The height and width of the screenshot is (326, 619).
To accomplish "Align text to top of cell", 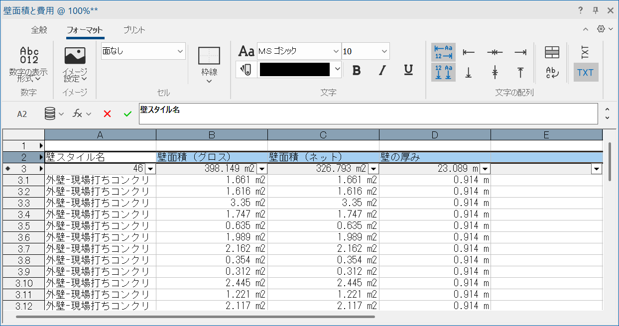I will (520, 73).
